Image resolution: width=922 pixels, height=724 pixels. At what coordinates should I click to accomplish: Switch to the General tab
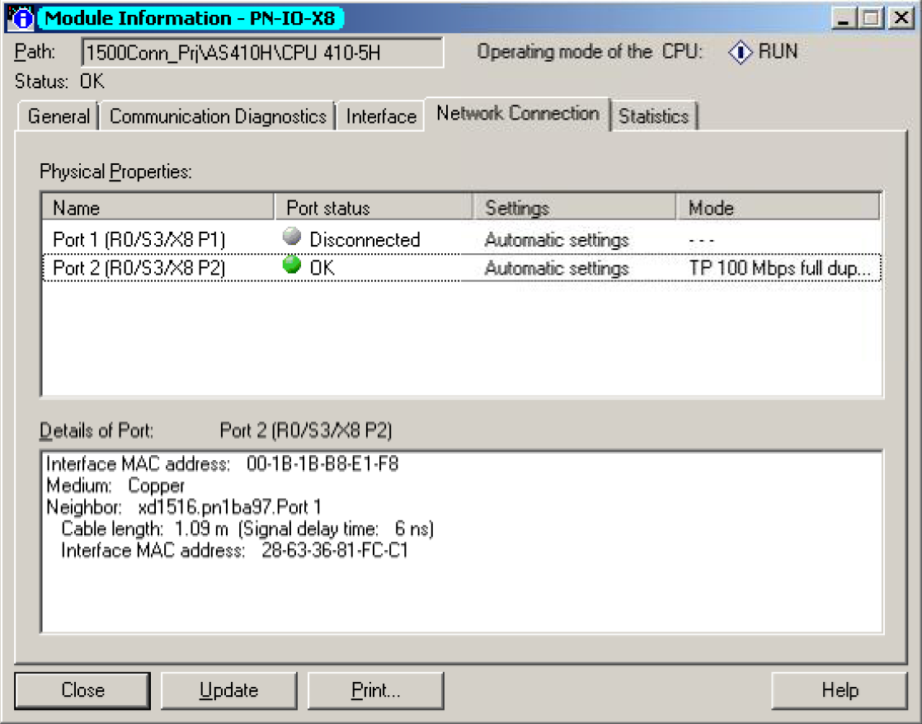(x=58, y=116)
